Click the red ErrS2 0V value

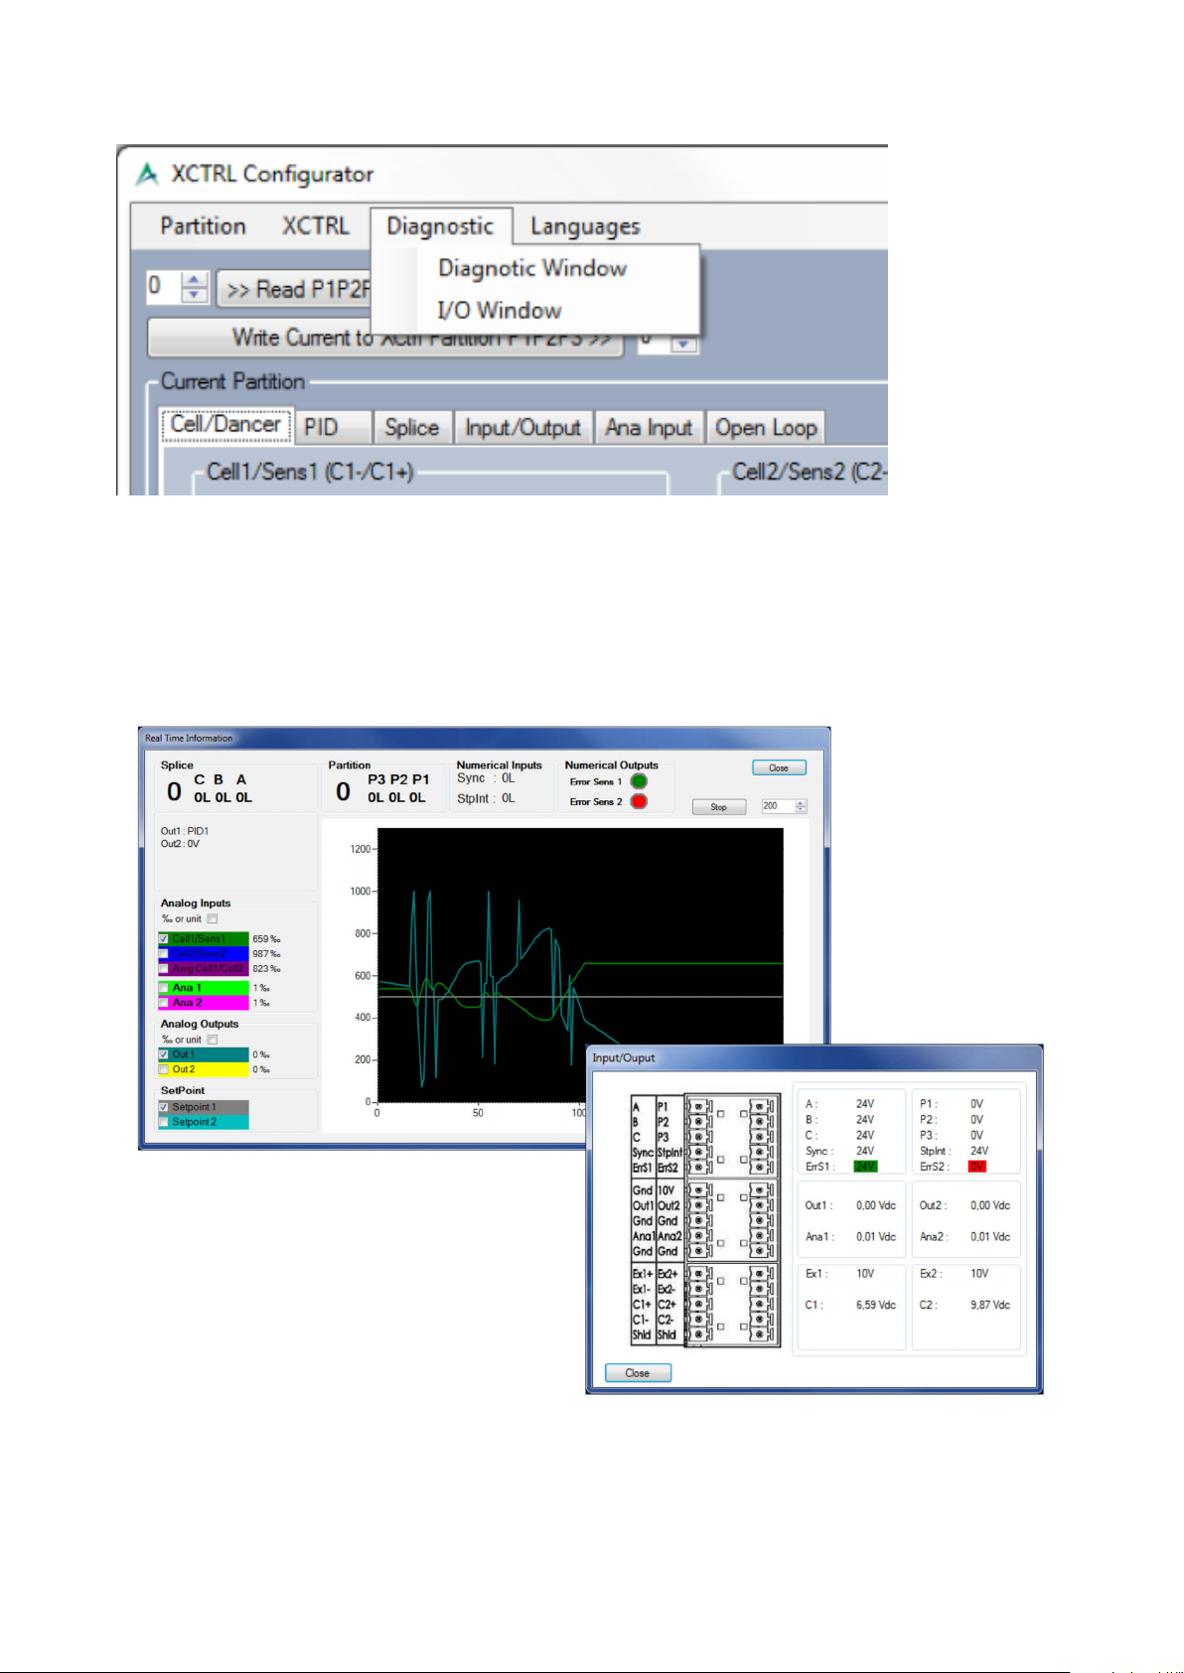[977, 1167]
